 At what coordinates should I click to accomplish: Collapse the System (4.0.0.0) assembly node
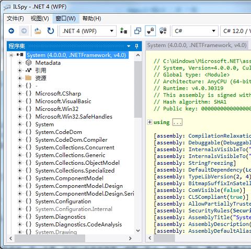click(12, 55)
